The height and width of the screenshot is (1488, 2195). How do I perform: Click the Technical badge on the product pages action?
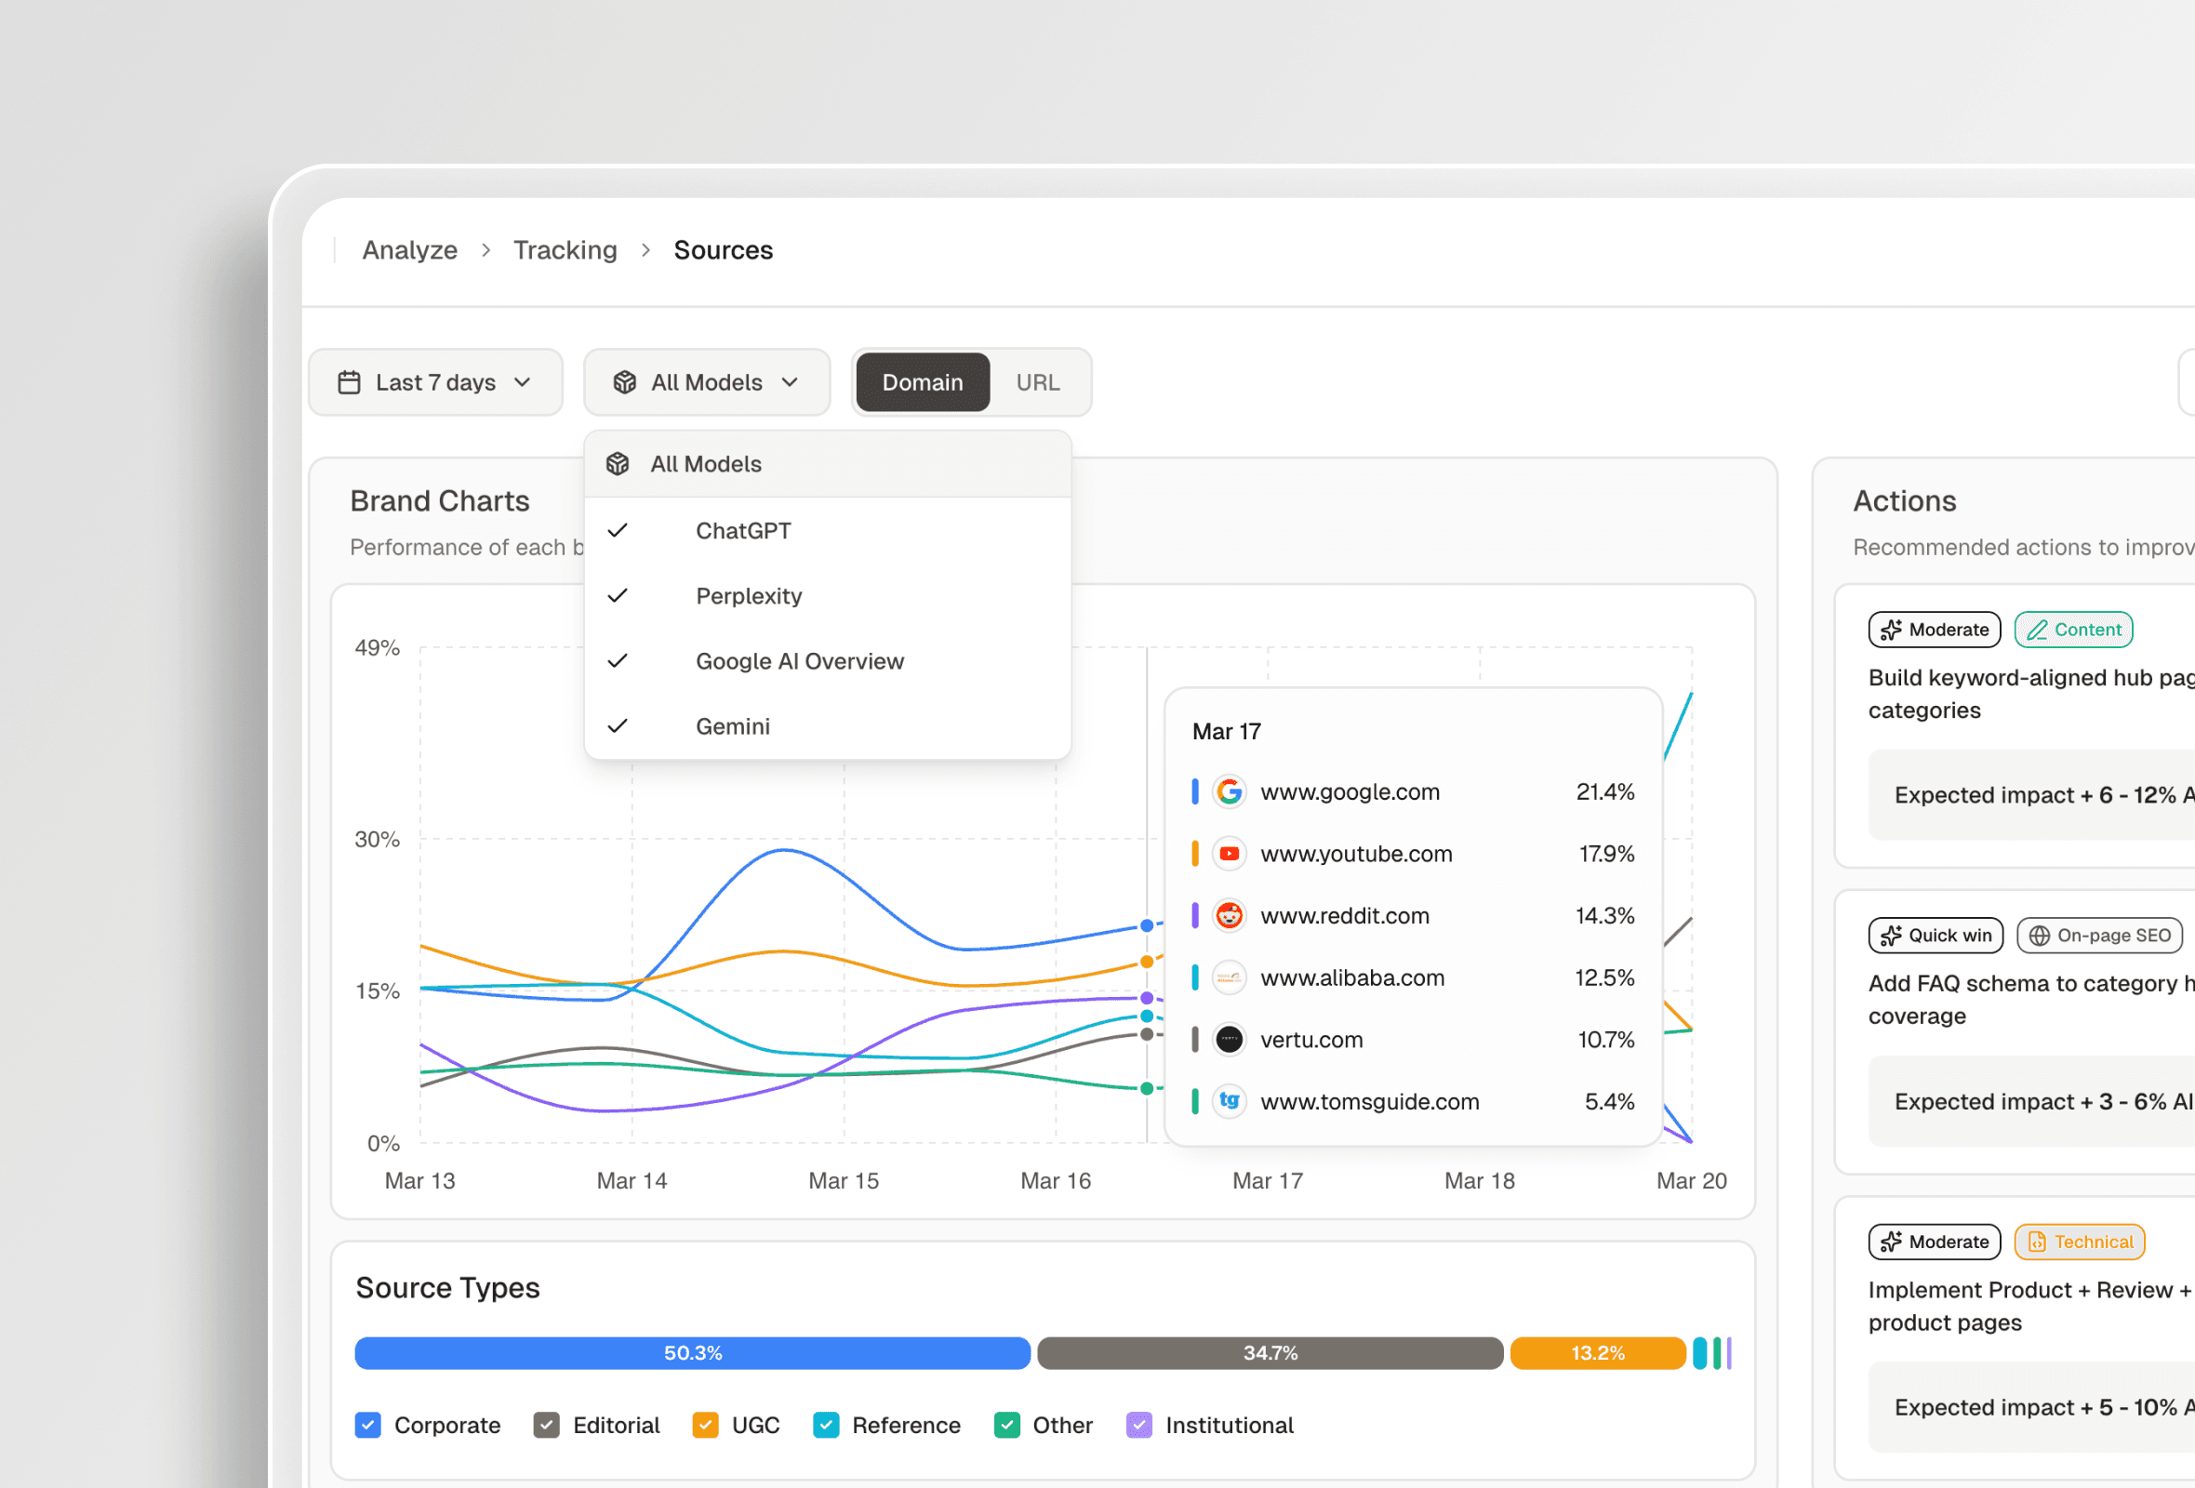2080,1242
